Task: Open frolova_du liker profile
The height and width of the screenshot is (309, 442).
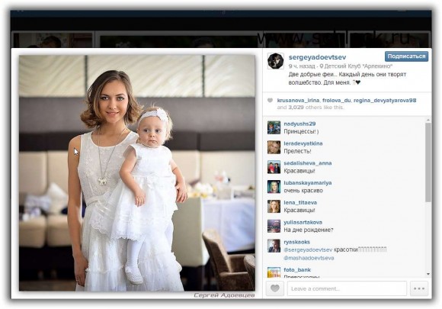Action: click(x=337, y=100)
